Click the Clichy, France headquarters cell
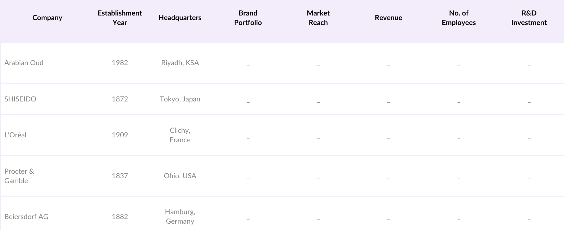Viewport: 564px width, 230px height. pos(180,135)
